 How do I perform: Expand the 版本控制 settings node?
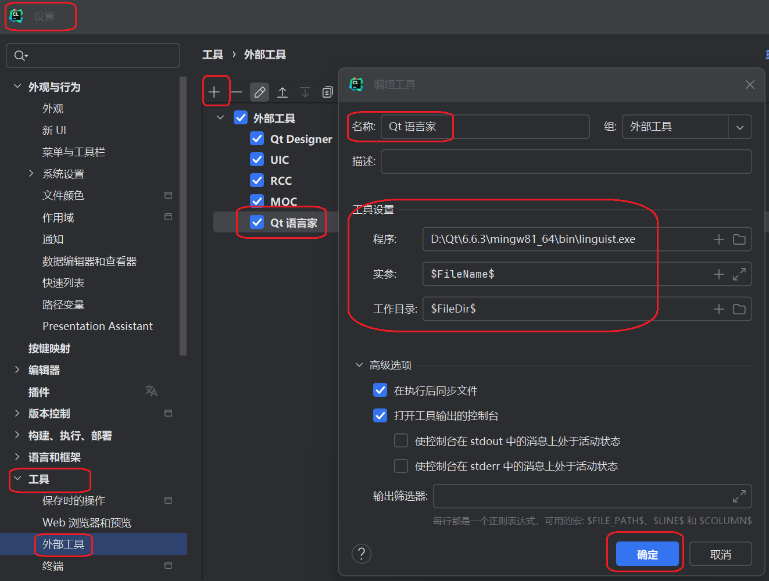pos(17,413)
